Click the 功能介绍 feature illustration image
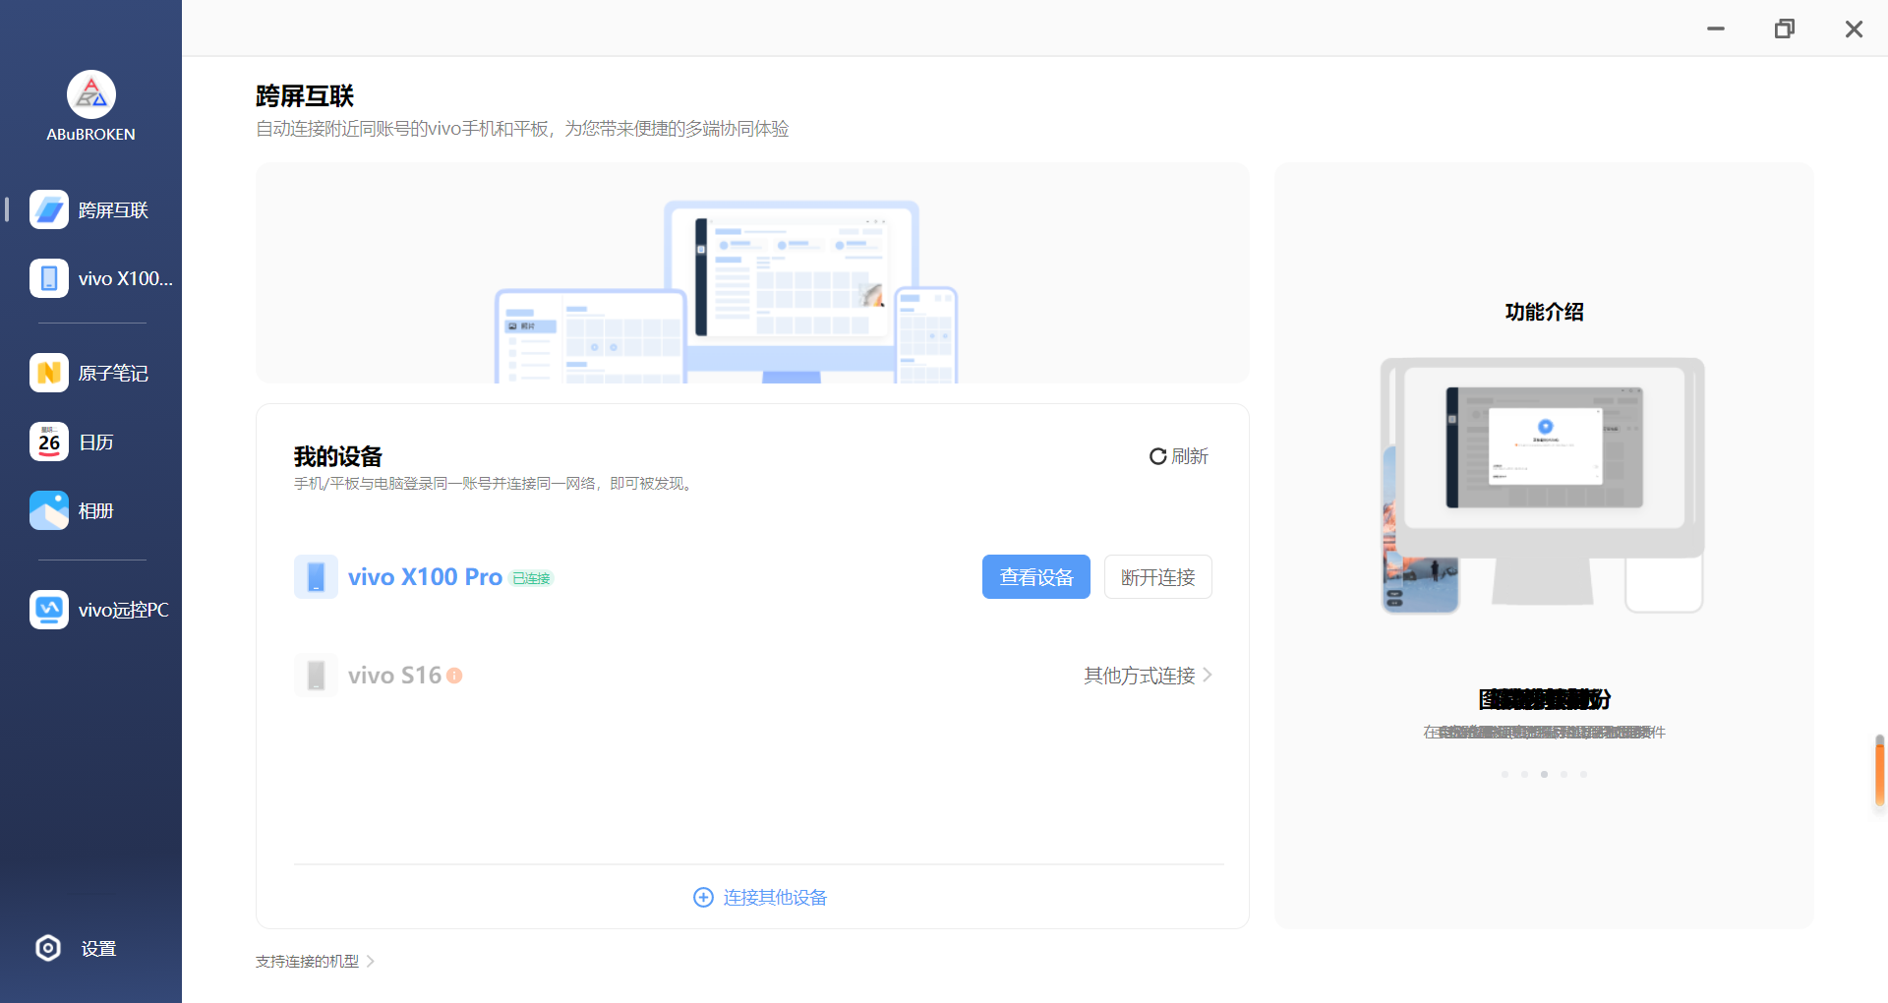The width and height of the screenshot is (1888, 1003). pos(1543,485)
